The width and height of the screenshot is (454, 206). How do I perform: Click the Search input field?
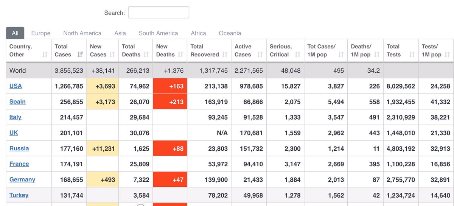point(159,12)
